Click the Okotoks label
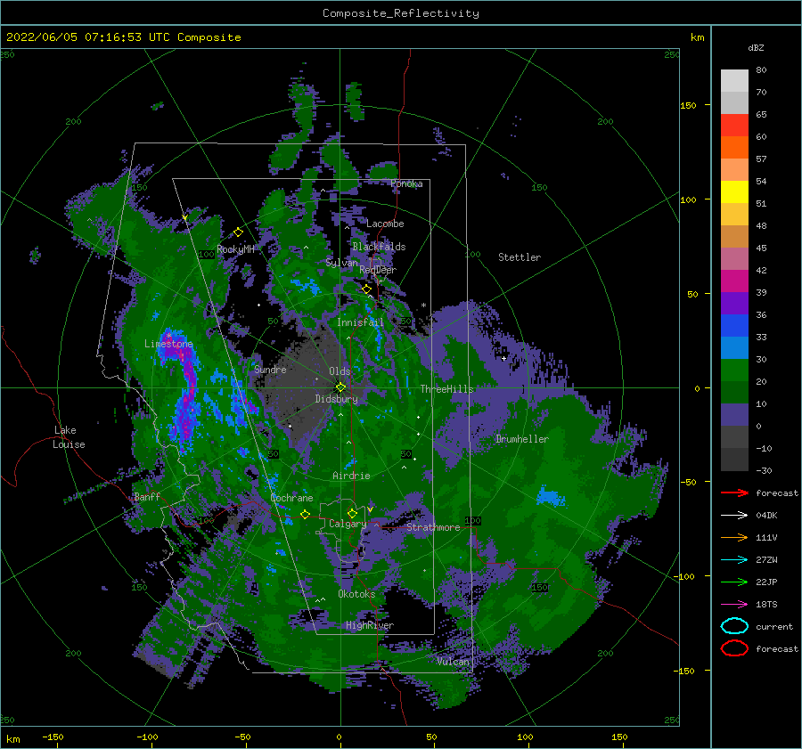Viewport: 802px width, 749px height. pos(356,594)
